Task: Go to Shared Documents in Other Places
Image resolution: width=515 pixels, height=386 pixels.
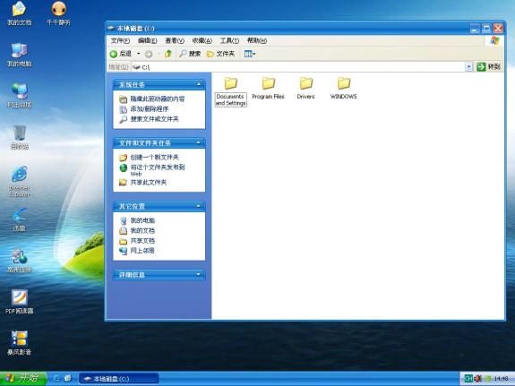Action: (x=137, y=241)
